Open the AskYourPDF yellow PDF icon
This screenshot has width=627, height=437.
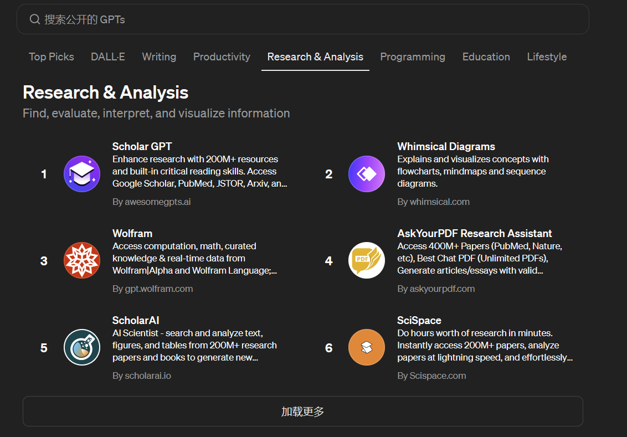coord(367,260)
